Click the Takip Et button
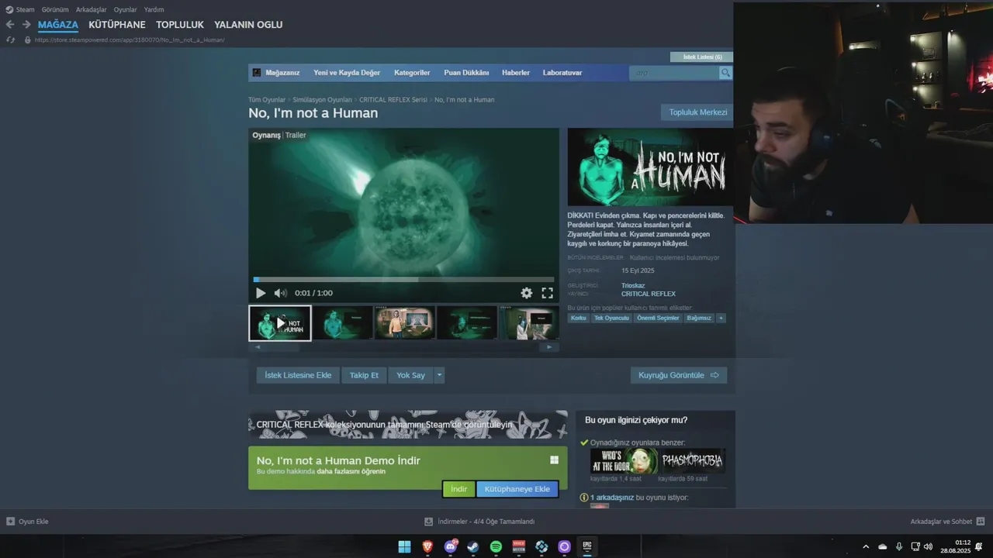Image resolution: width=993 pixels, height=558 pixels. 364,375
